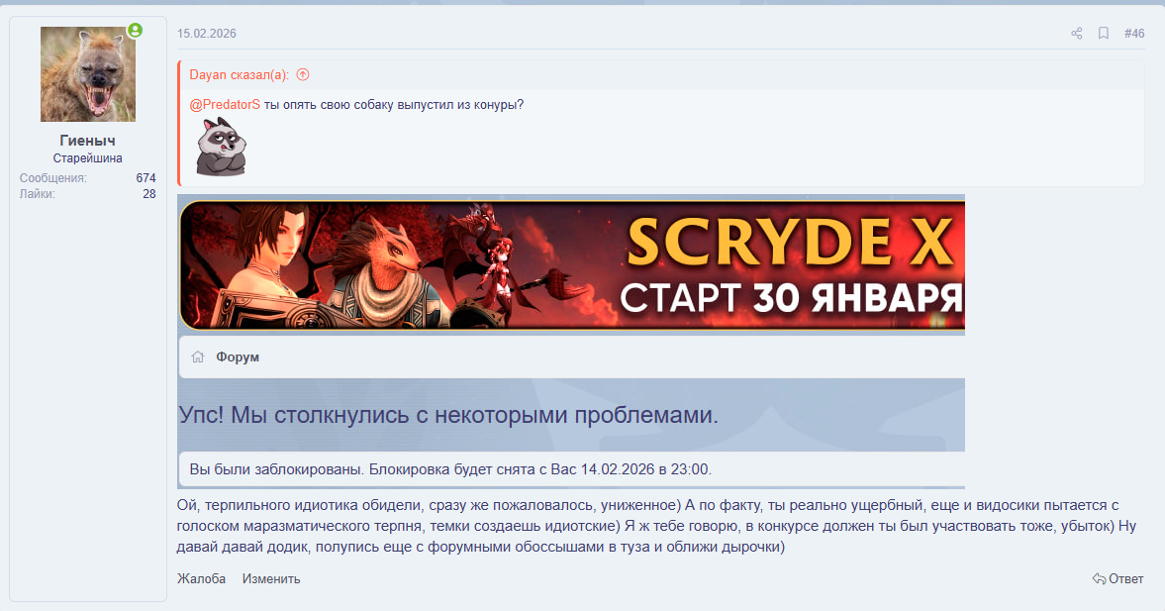
Task: Click the post date 15.02.2026
Action: tap(207, 34)
